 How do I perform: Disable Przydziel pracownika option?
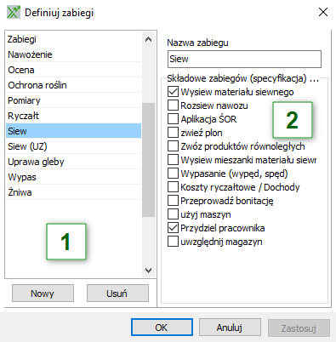tap(173, 228)
